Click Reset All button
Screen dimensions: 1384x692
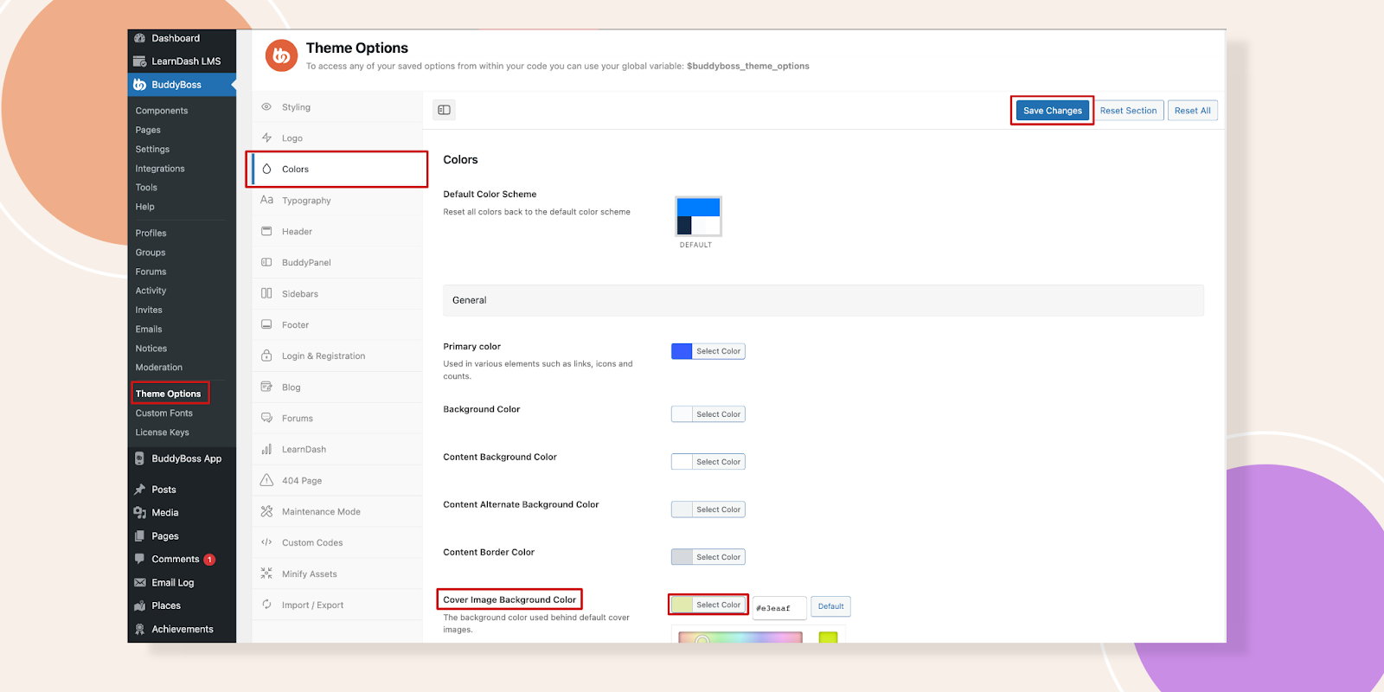click(x=1192, y=111)
